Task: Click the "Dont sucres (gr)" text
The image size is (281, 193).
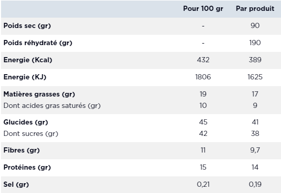Action: click(x=31, y=134)
